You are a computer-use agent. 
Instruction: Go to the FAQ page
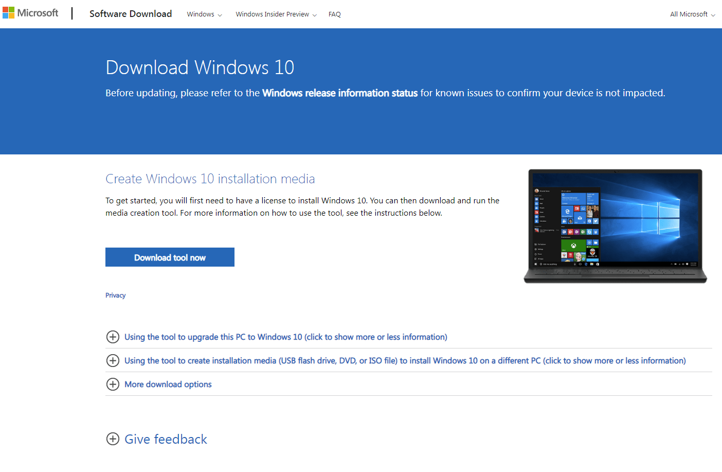click(335, 14)
